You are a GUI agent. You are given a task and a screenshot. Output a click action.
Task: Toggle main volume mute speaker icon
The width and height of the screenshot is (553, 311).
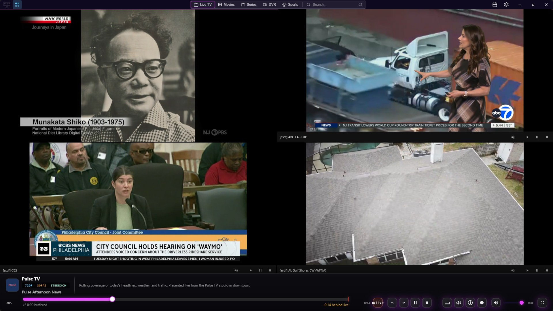(496, 303)
